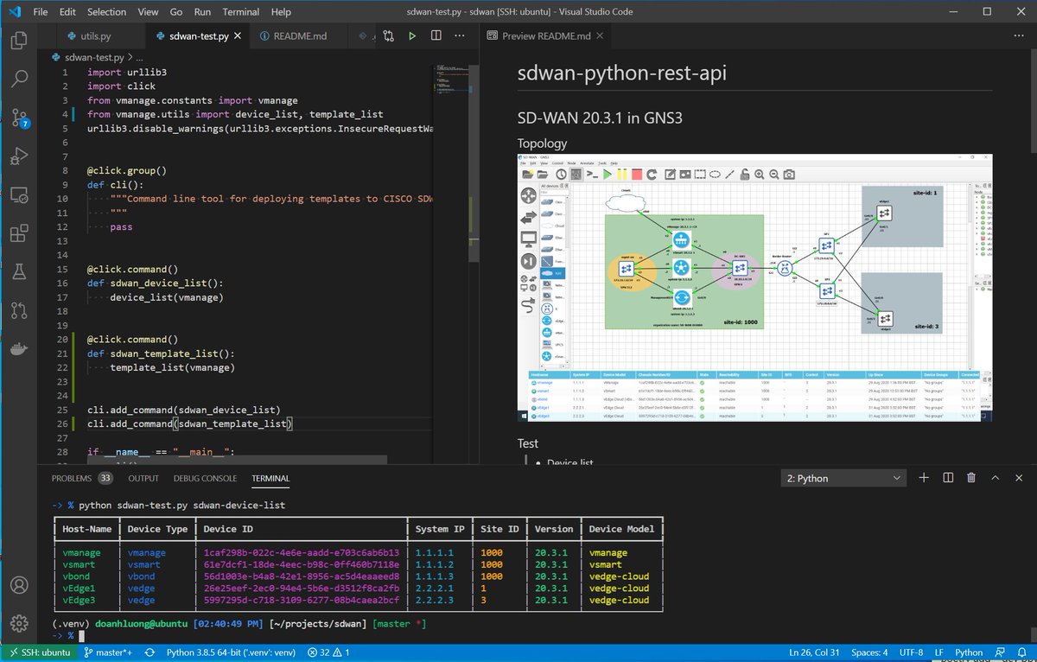
Task: Click LF end-of-line setting
Action: pyautogui.click(x=939, y=652)
